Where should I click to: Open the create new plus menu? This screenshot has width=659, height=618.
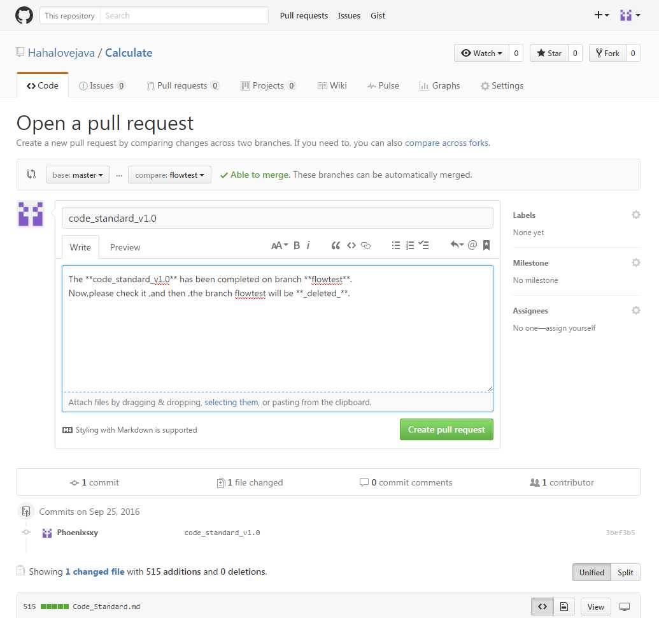tap(602, 15)
